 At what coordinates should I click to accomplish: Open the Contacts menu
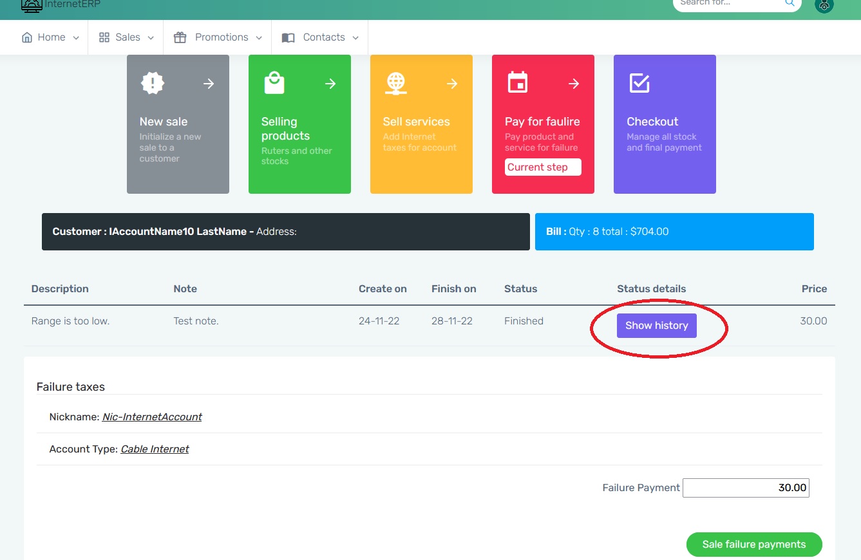[x=320, y=37]
